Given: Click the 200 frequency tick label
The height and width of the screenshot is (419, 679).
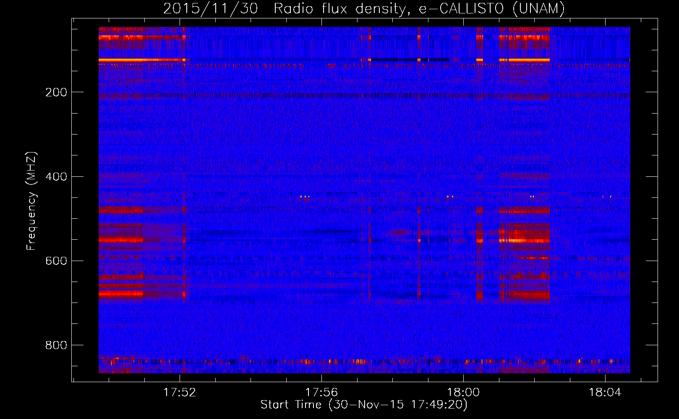Looking at the screenshot, I should point(56,92).
